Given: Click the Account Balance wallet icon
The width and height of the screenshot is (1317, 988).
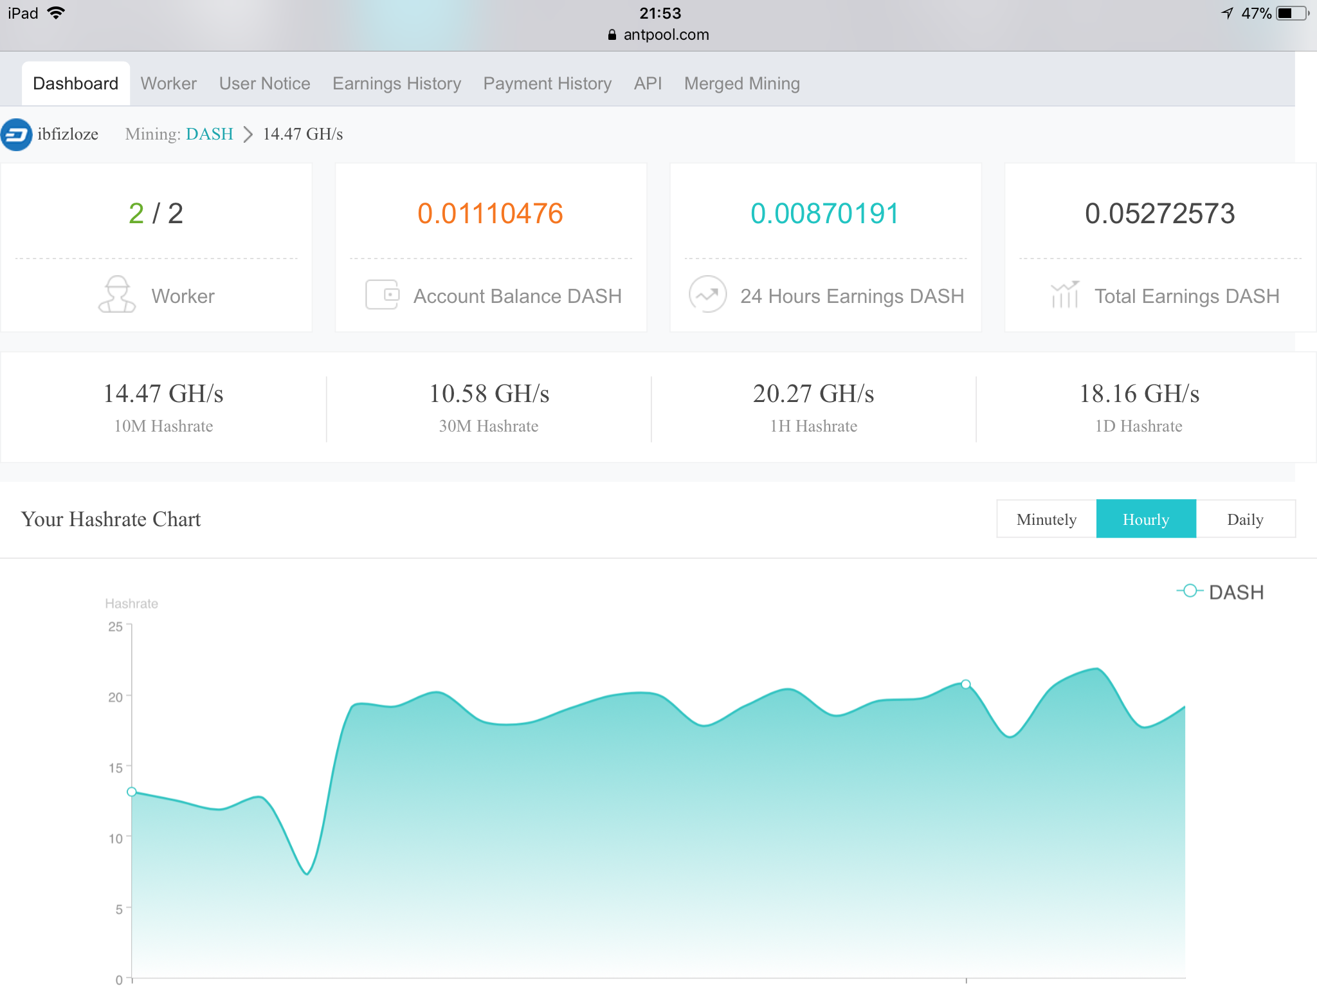Looking at the screenshot, I should (382, 295).
